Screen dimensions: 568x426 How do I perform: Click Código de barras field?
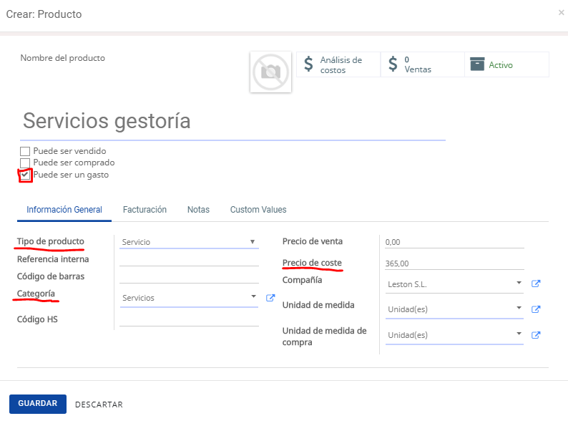pyautogui.click(x=189, y=276)
